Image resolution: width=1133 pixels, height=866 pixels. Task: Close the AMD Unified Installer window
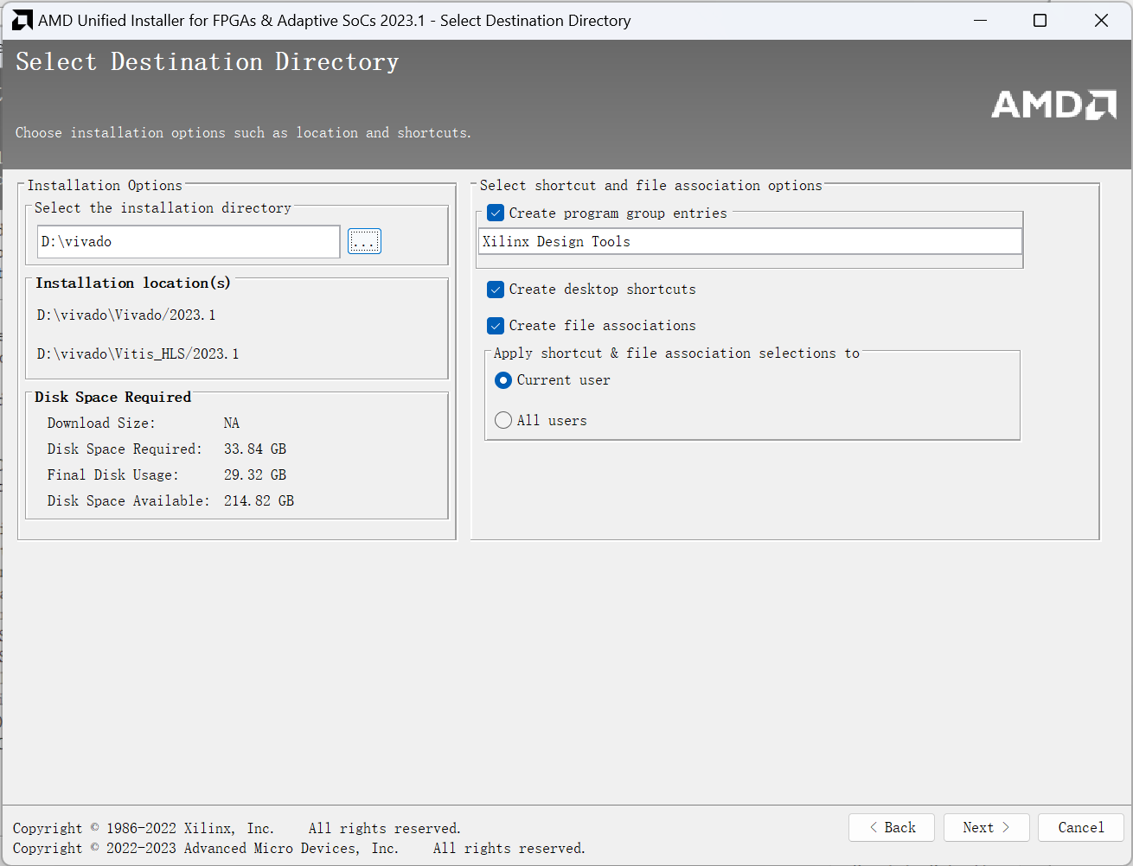1101,20
